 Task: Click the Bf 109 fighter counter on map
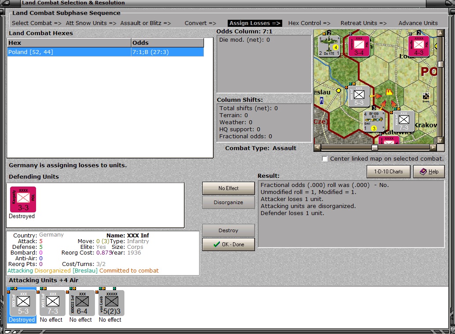[374, 121]
